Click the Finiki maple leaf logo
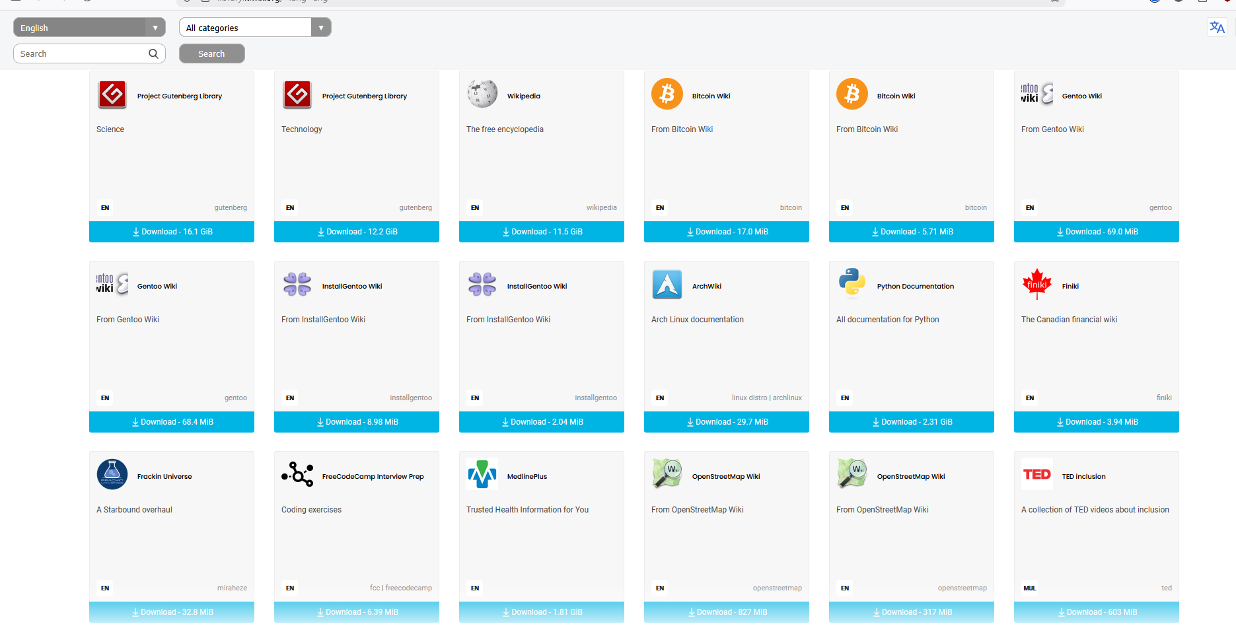Viewport: 1236px width, 632px height. (x=1037, y=285)
